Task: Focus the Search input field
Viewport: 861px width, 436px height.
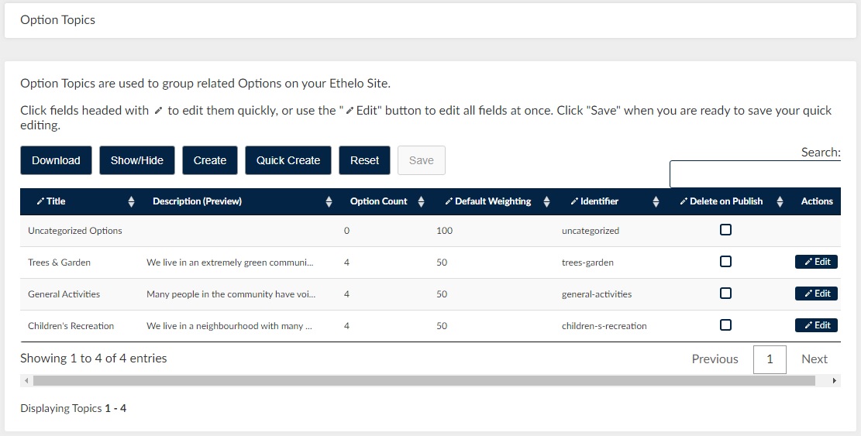Action: (x=755, y=174)
